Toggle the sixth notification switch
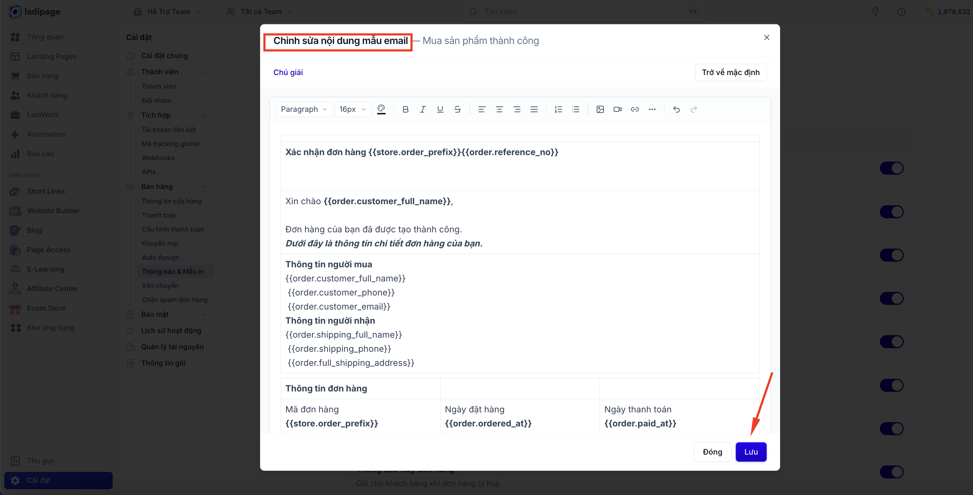This screenshot has width=973, height=495. (891, 386)
